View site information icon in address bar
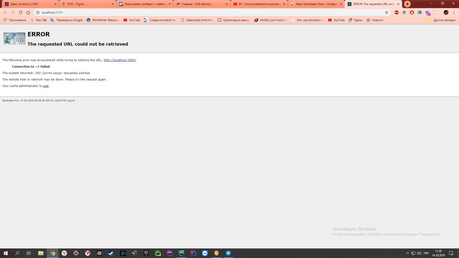Image resolution: width=459 pixels, height=258 pixels. tap(38, 13)
